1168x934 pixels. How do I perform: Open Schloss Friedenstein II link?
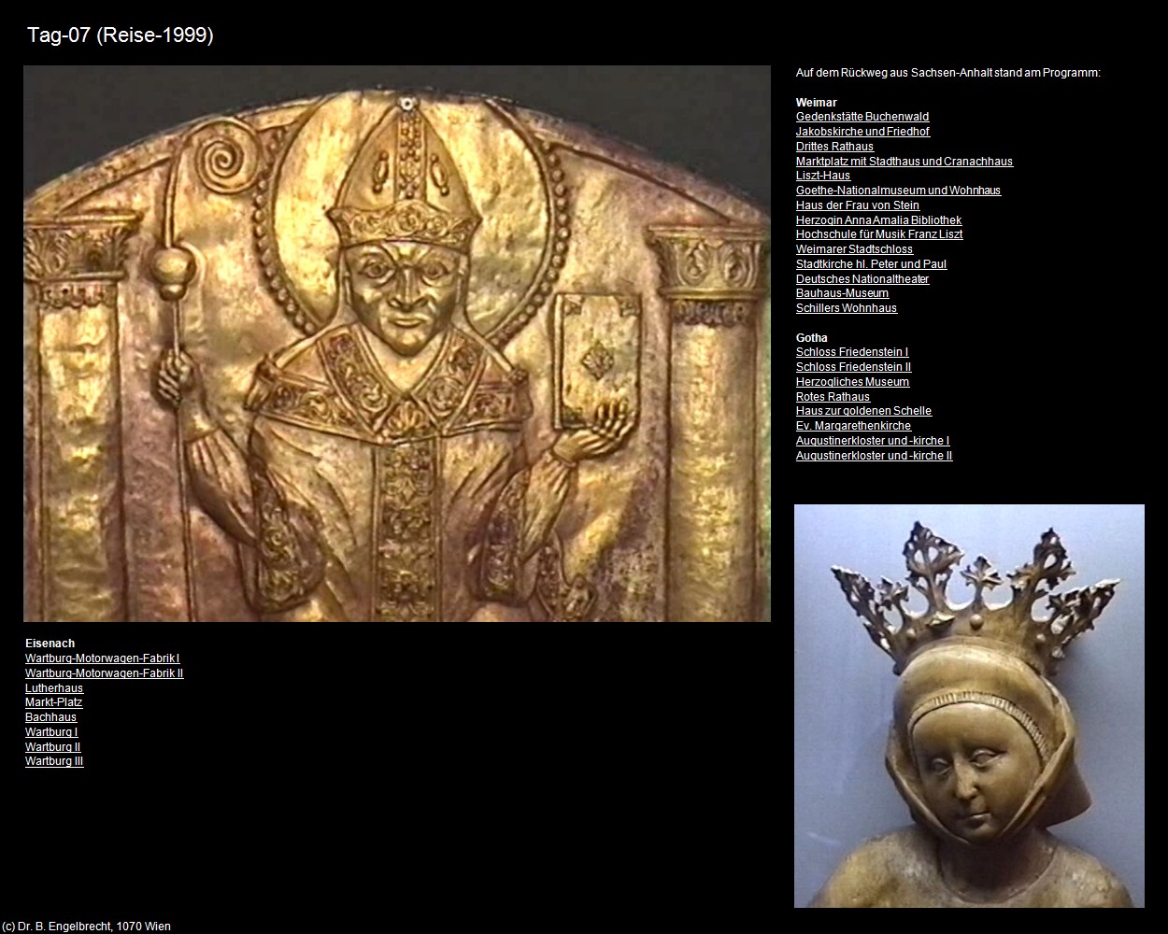coord(854,367)
